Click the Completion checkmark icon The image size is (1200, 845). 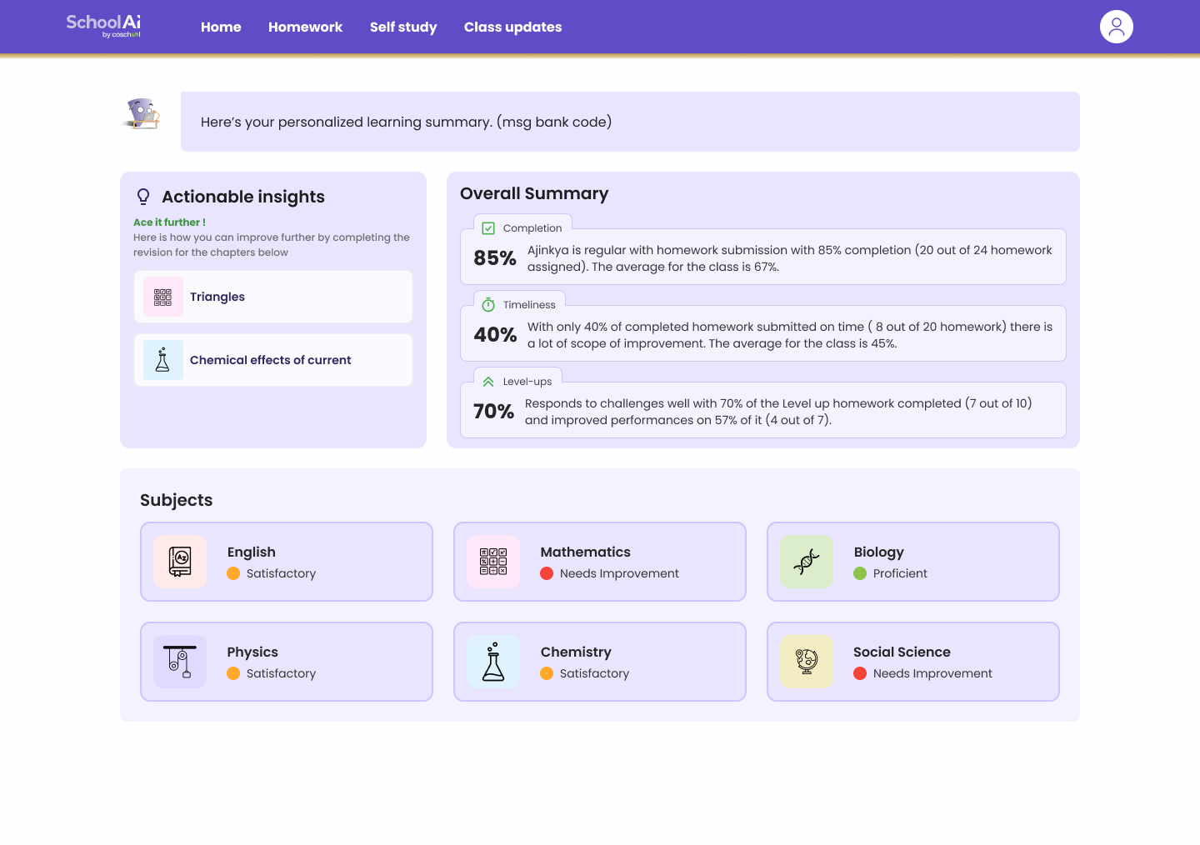click(x=488, y=228)
